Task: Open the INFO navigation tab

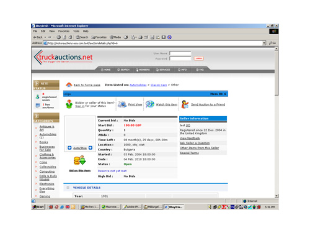Action: [182, 70]
